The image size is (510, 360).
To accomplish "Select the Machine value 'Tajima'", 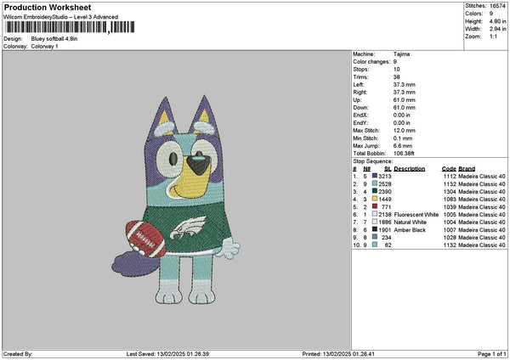I will click(x=401, y=54).
